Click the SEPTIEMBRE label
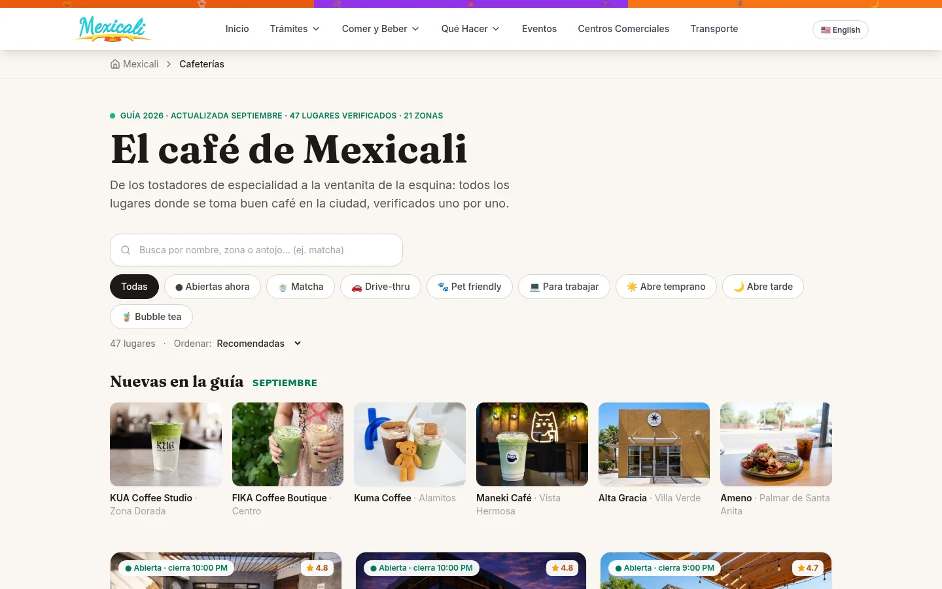This screenshot has width=942, height=589. (x=285, y=383)
